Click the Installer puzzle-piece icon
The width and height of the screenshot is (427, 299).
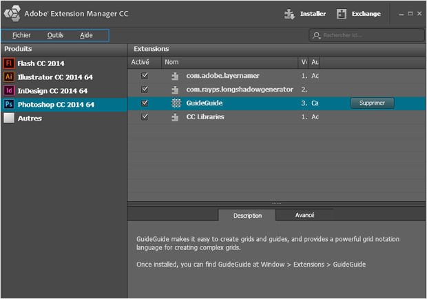click(x=289, y=14)
